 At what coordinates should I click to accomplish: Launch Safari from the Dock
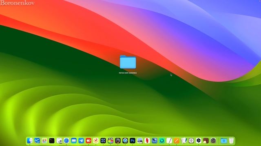click(x=66, y=141)
